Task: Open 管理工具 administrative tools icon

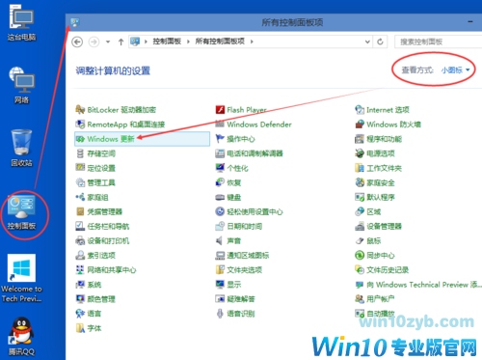Action: click(x=80, y=182)
